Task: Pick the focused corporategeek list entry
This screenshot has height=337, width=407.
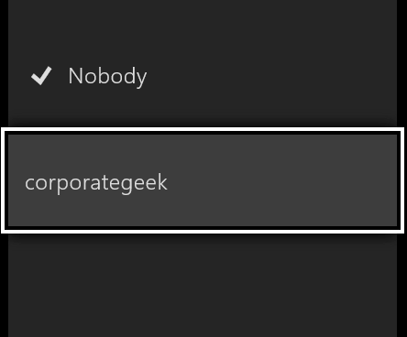Action: (x=203, y=180)
